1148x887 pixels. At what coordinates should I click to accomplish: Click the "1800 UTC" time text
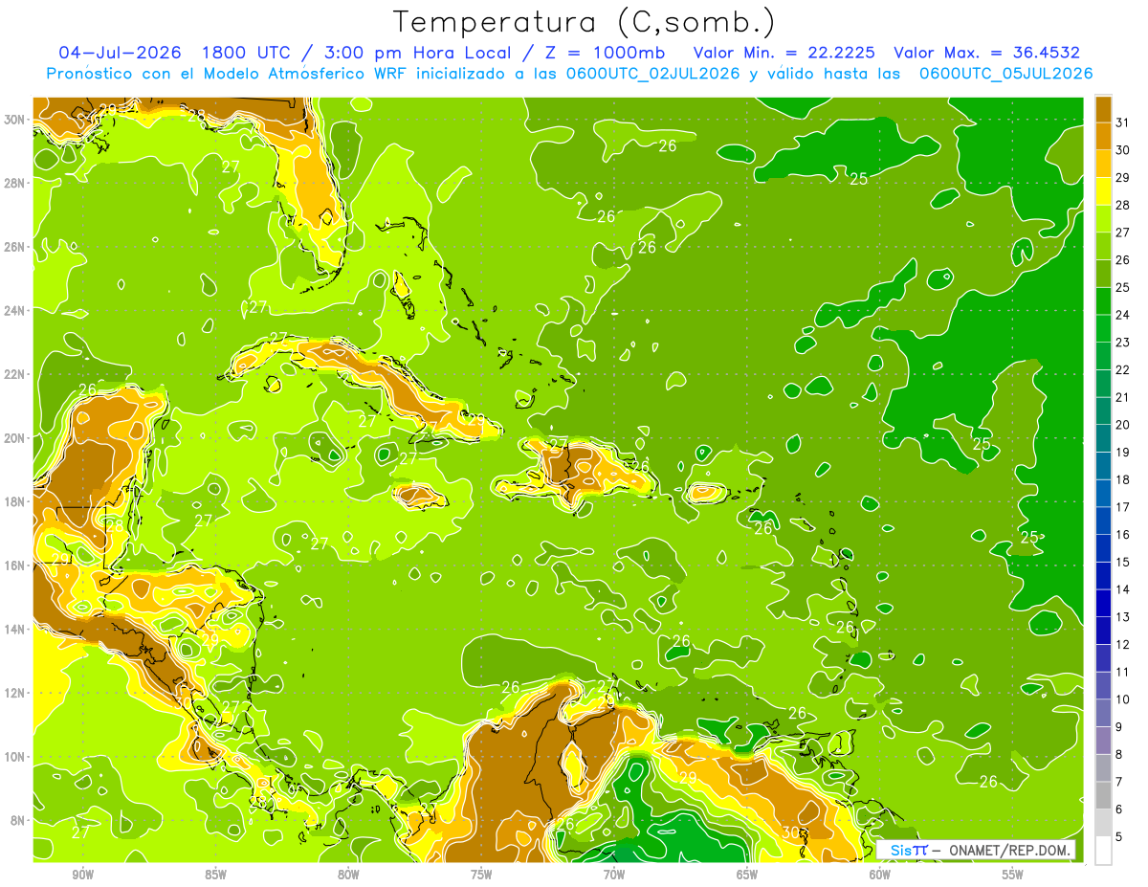tap(247, 53)
